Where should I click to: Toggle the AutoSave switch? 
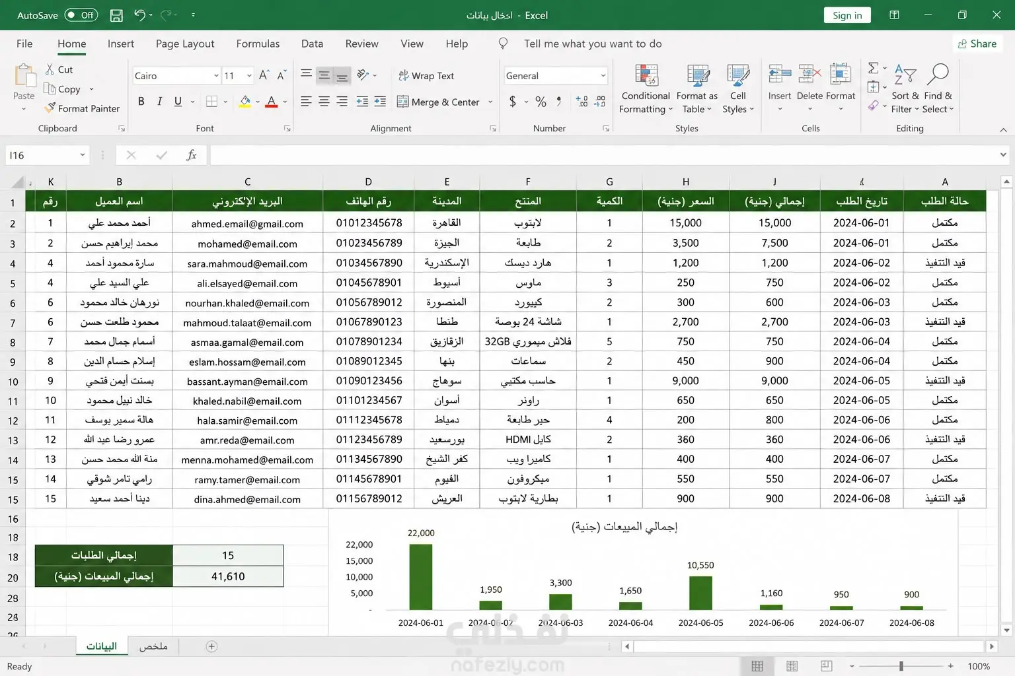coord(81,15)
